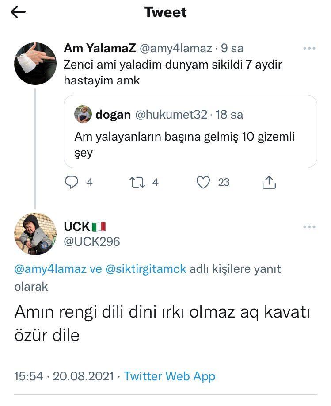
Task: Click the Twitter Web App source link
Action: pyautogui.click(x=169, y=376)
